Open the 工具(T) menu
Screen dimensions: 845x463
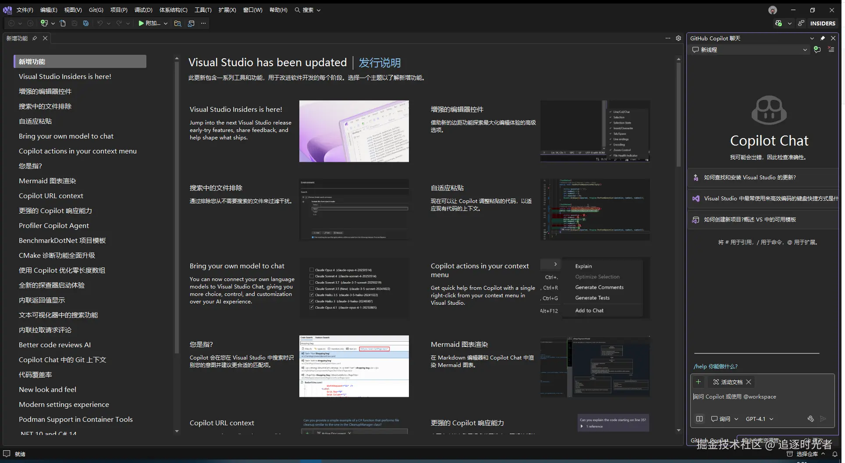[x=203, y=10]
